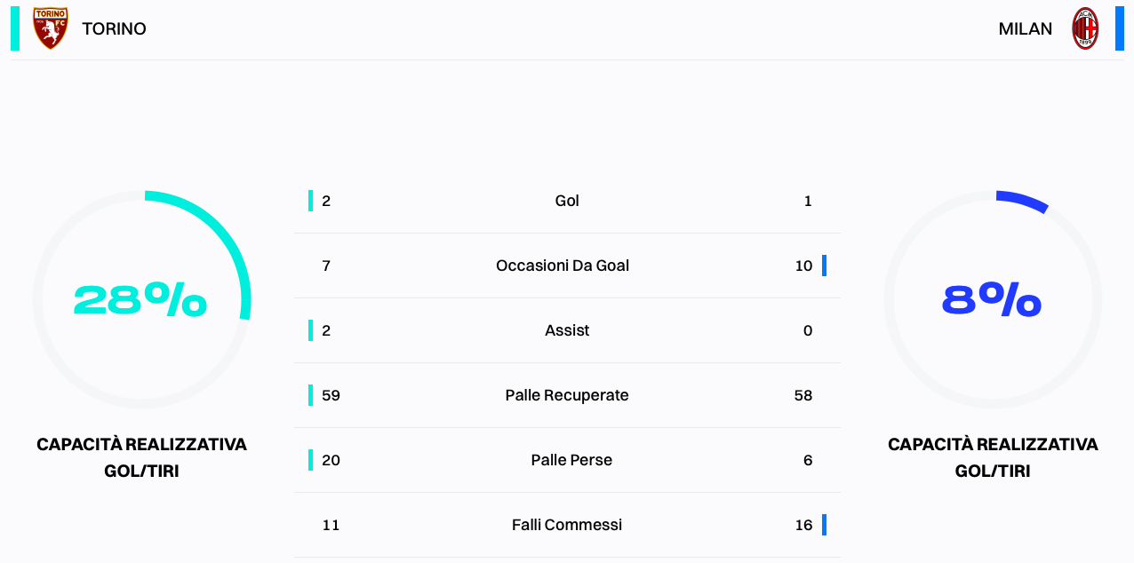
Task: Click Milan's Occasioni Da Goal value 10
Action: pyautogui.click(x=803, y=266)
